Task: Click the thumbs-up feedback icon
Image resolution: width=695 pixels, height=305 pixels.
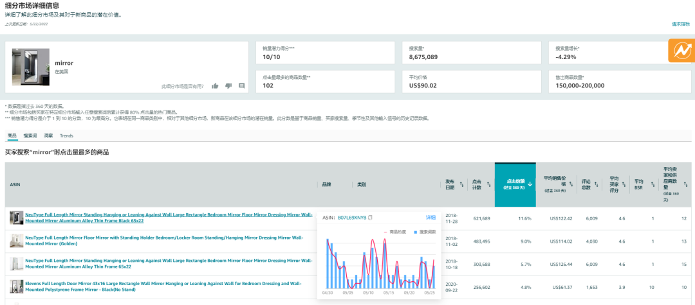Action: click(215, 86)
